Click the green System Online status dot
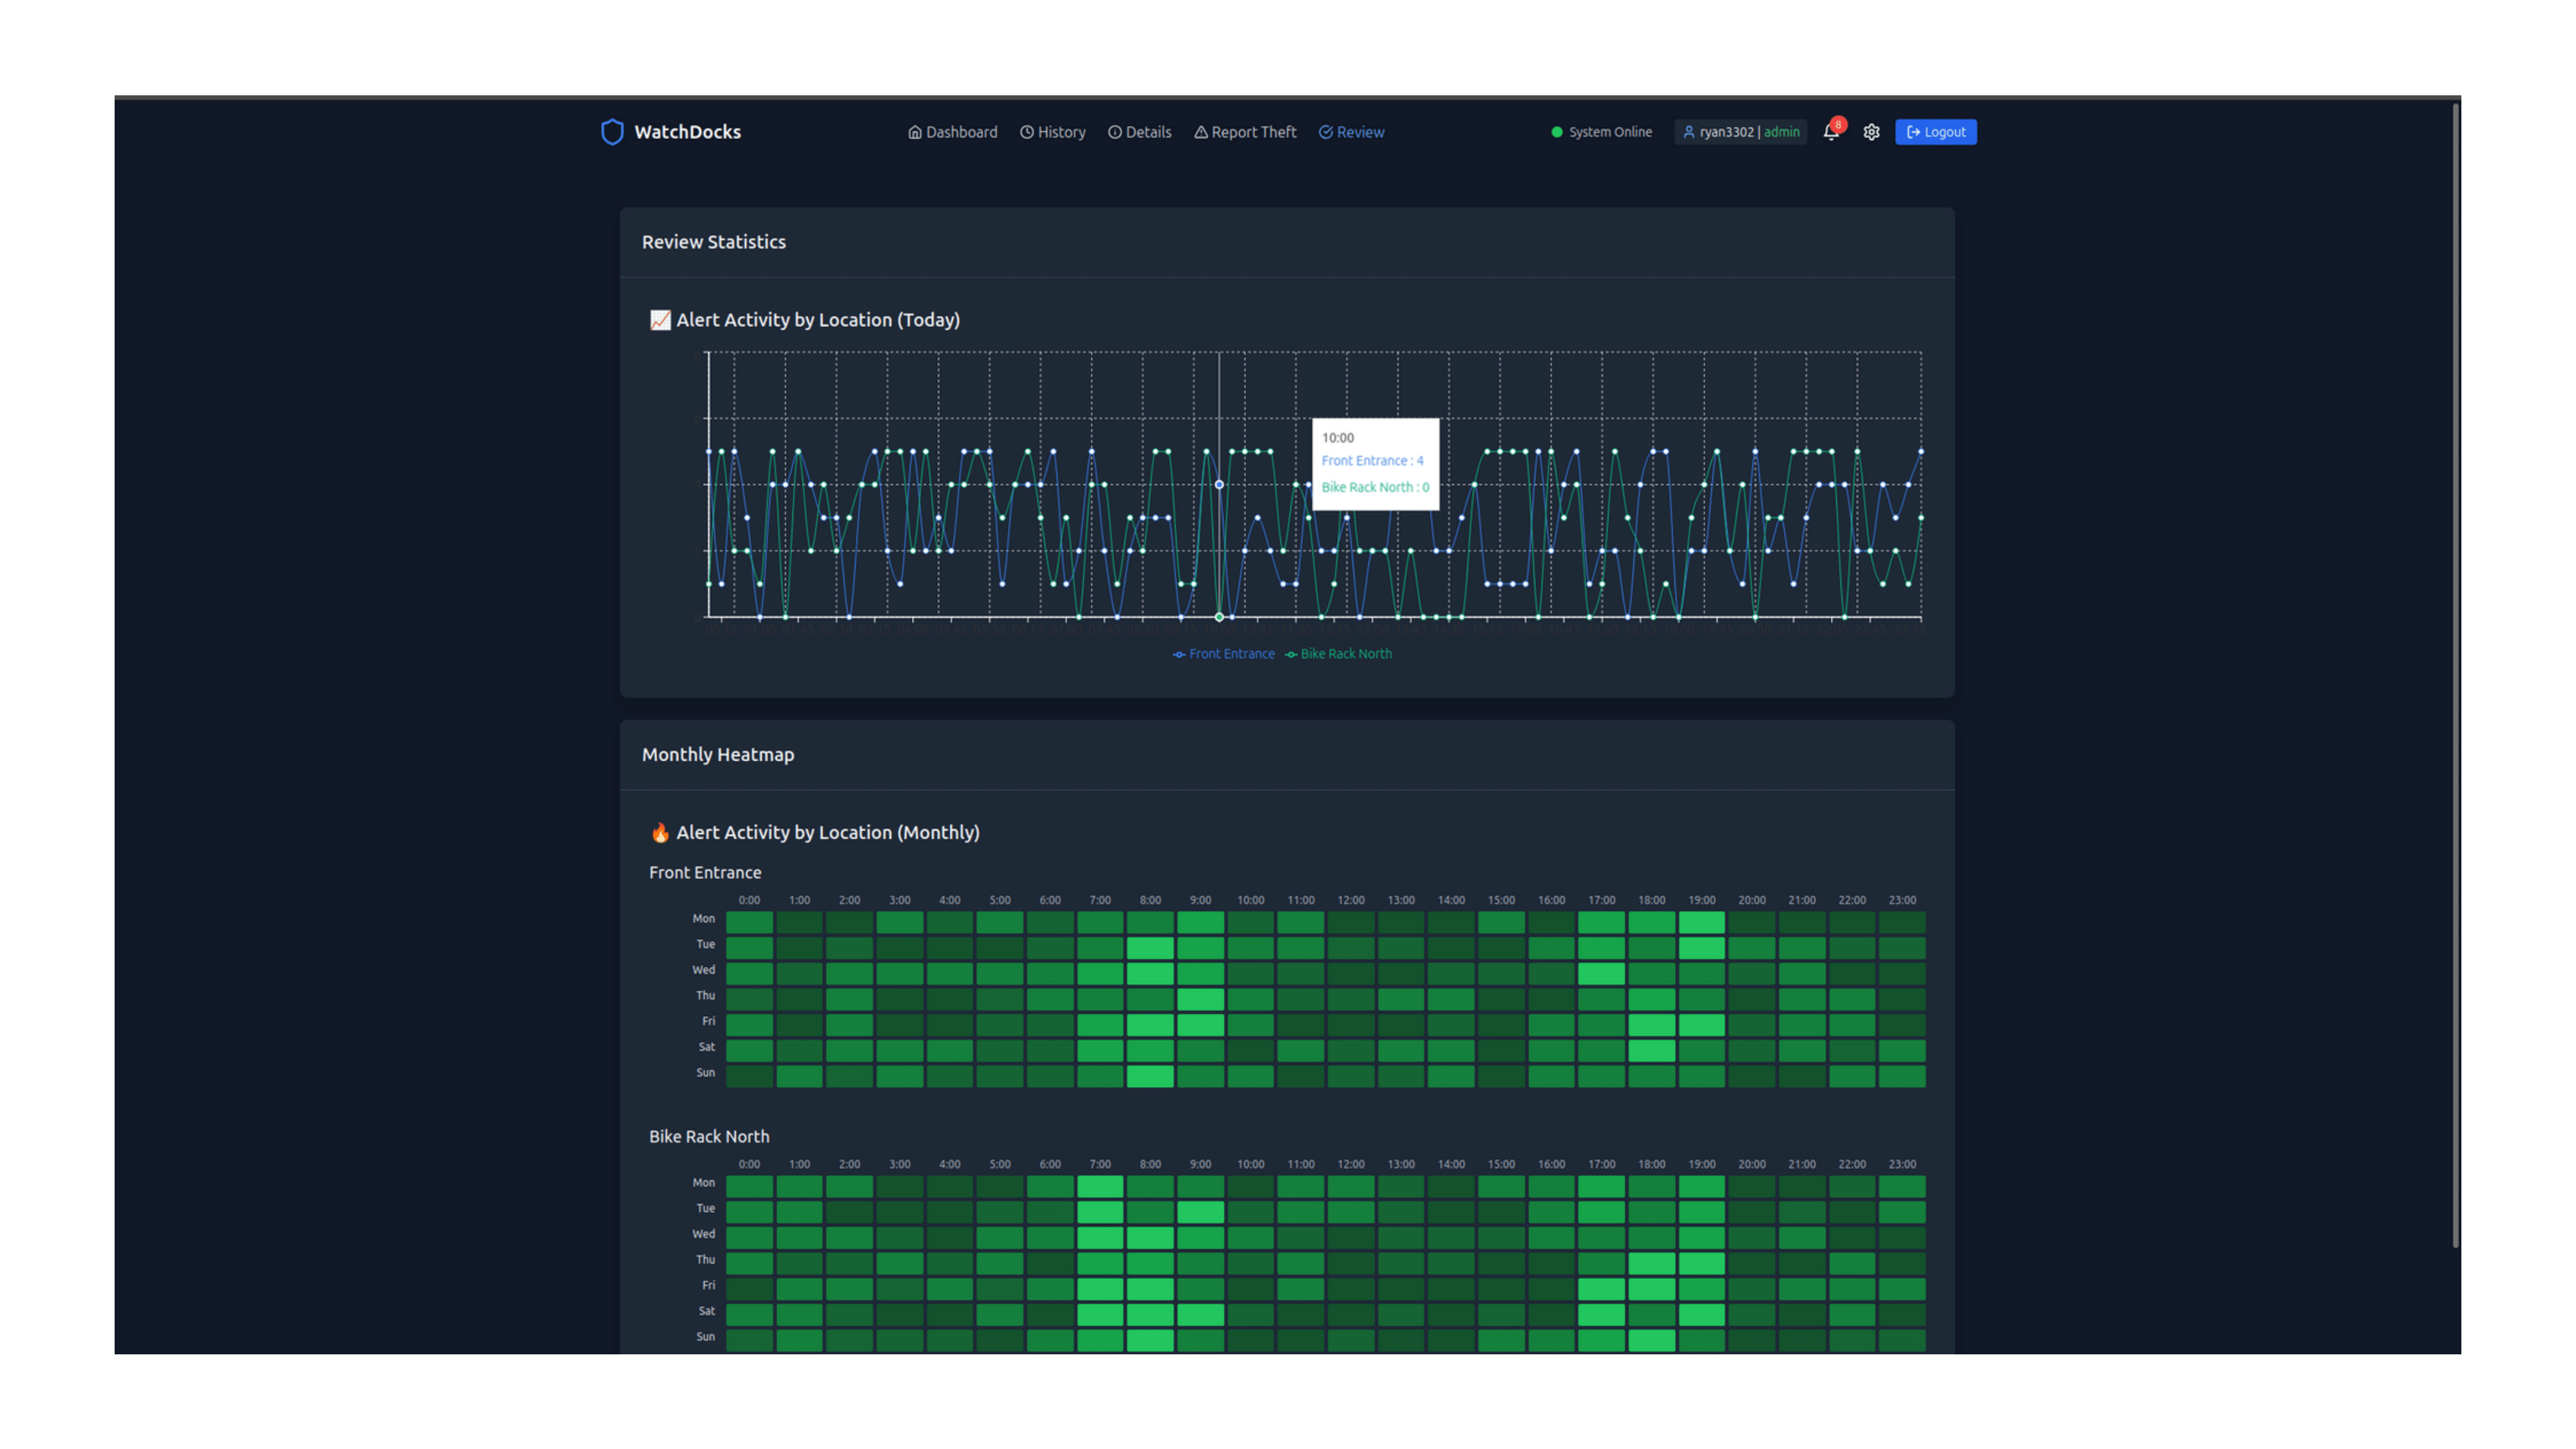This screenshot has width=2576, height=1449. [x=1556, y=132]
